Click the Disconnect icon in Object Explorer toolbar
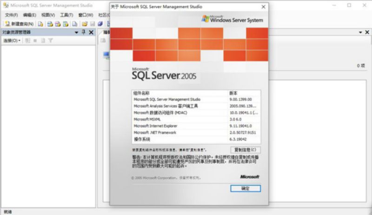The width and height of the screenshot is (372, 215). pyautogui.click(x=27, y=41)
